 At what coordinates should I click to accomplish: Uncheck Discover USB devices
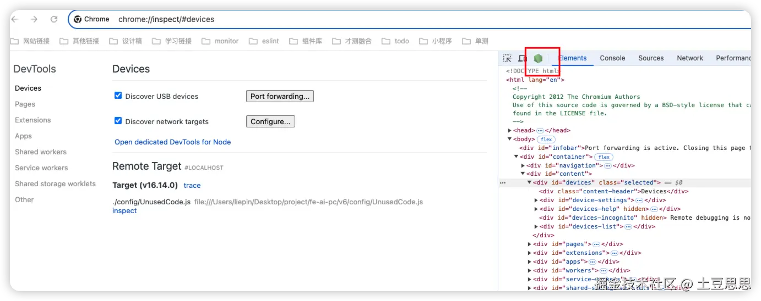(x=118, y=96)
